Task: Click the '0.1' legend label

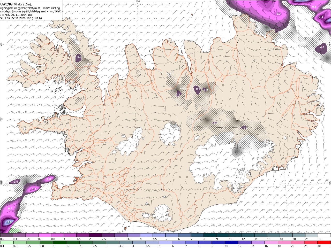Action: (x=2, y=246)
